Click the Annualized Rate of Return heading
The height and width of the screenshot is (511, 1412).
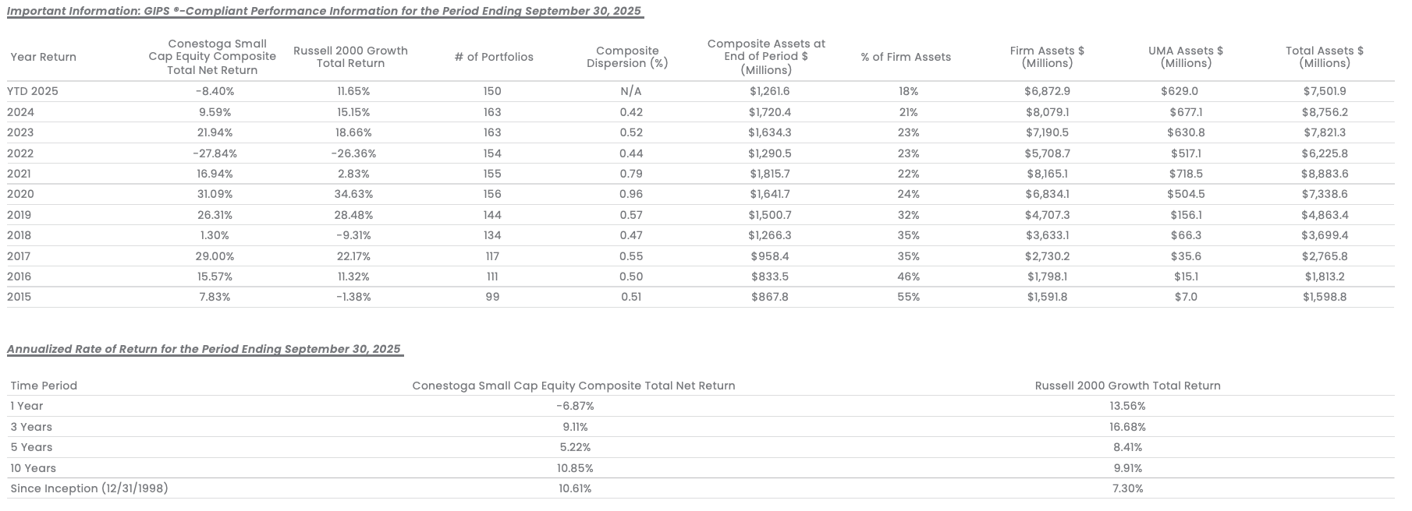(x=204, y=349)
